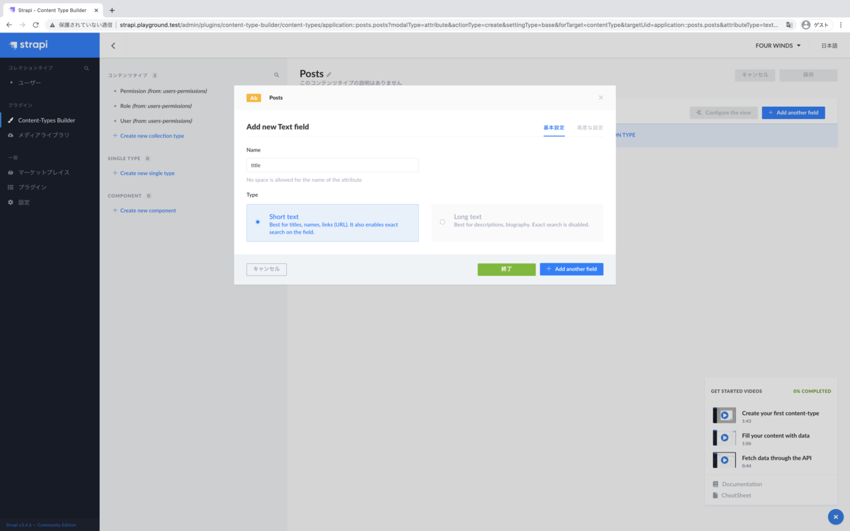Select the Strapi - Content Type Builder tab
Screen dimensions: 850x531
[x=53, y=10]
